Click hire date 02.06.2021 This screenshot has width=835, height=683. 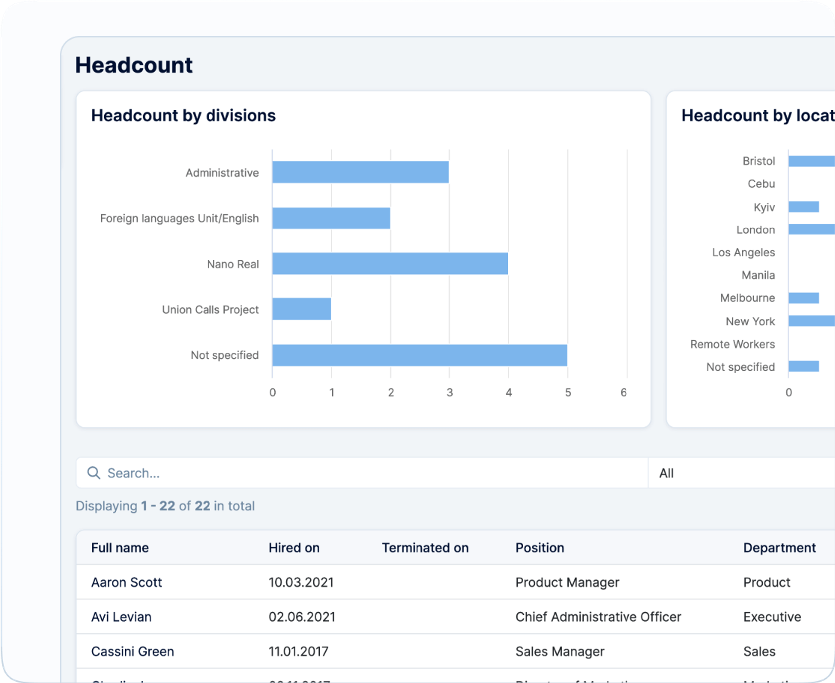(x=302, y=617)
